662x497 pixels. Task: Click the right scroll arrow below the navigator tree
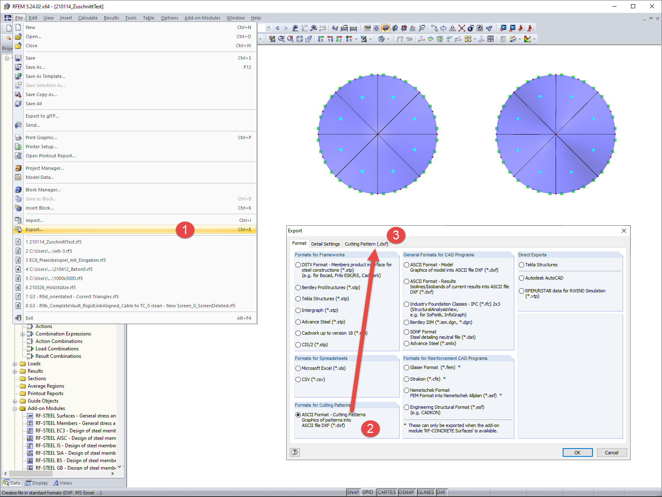pyautogui.click(x=112, y=473)
